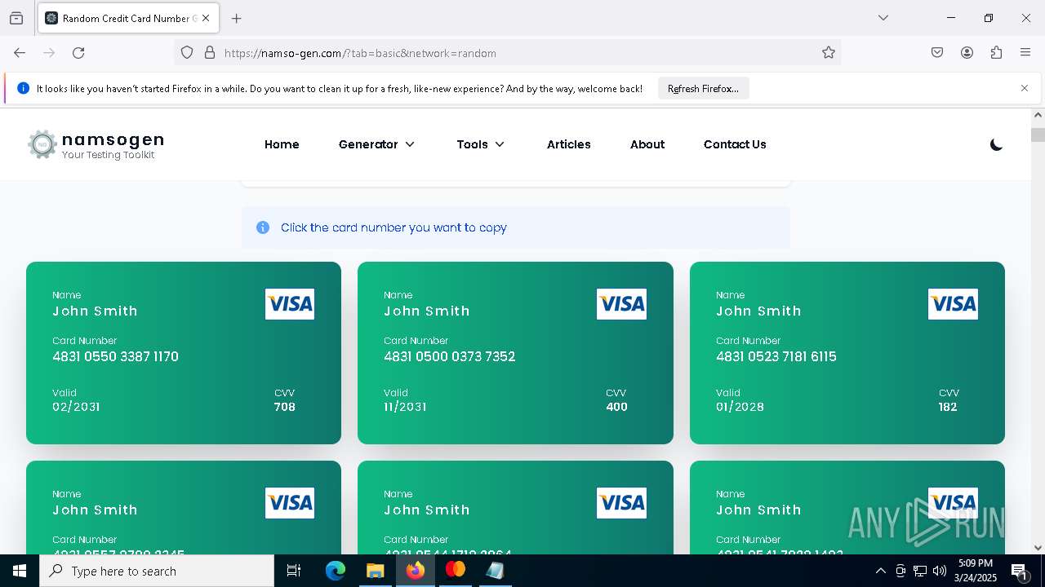Bookmark this page with the star icon
This screenshot has height=587, width=1045.
coord(829,53)
